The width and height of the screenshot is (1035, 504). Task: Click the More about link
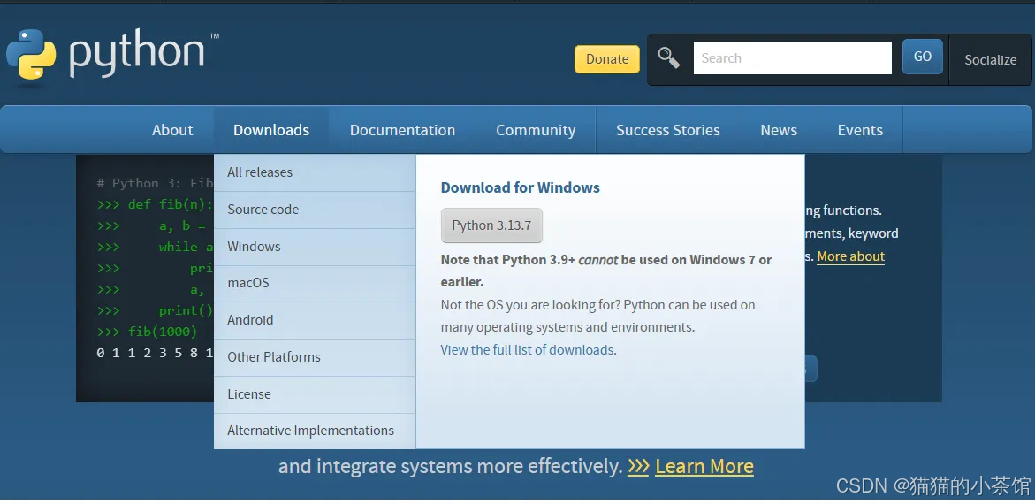pyautogui.click(x=851, y=256)
